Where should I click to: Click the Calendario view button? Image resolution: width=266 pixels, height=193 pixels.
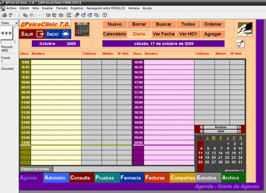115,34
